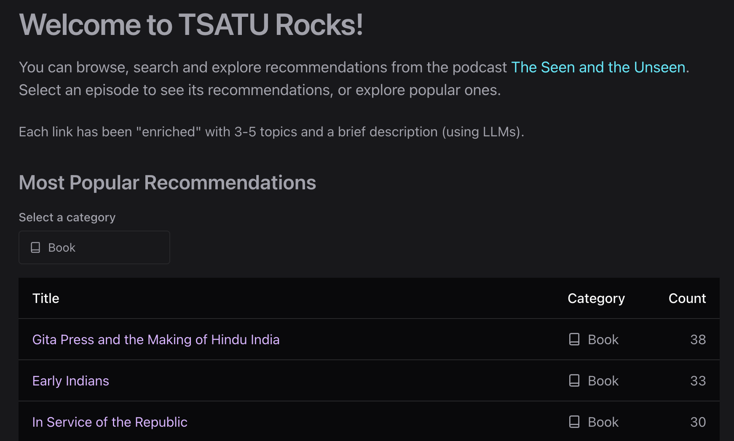The width and height of the screenshot is (734, 441).
Task: Click the book icon in the Republic row
Action: pos(574,422)
